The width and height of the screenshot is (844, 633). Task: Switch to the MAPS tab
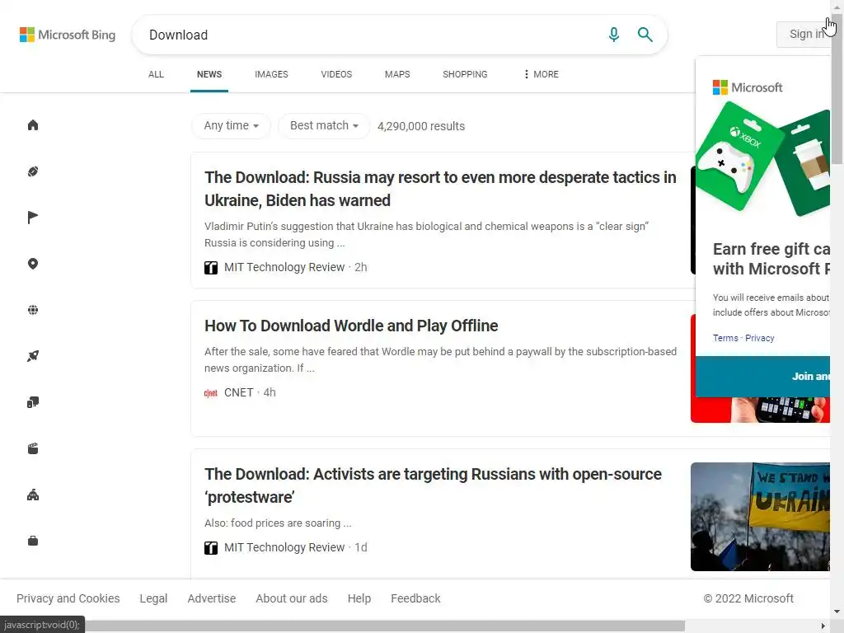(397, 74)
